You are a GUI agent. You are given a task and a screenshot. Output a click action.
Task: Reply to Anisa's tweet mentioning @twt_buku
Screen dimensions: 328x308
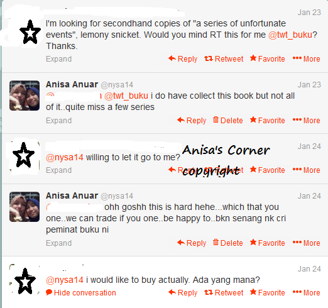click(x=192, y=121)
